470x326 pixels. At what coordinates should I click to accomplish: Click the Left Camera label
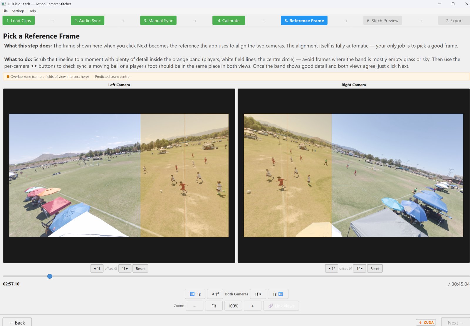(x=119, y=85)
